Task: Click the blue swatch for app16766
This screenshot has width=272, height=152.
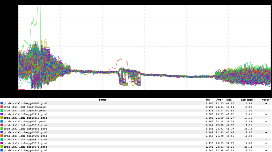Action: point(2,103)
